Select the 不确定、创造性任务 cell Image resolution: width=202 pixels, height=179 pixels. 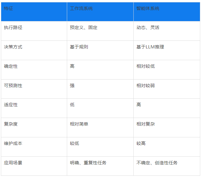(x=167, y=166)
